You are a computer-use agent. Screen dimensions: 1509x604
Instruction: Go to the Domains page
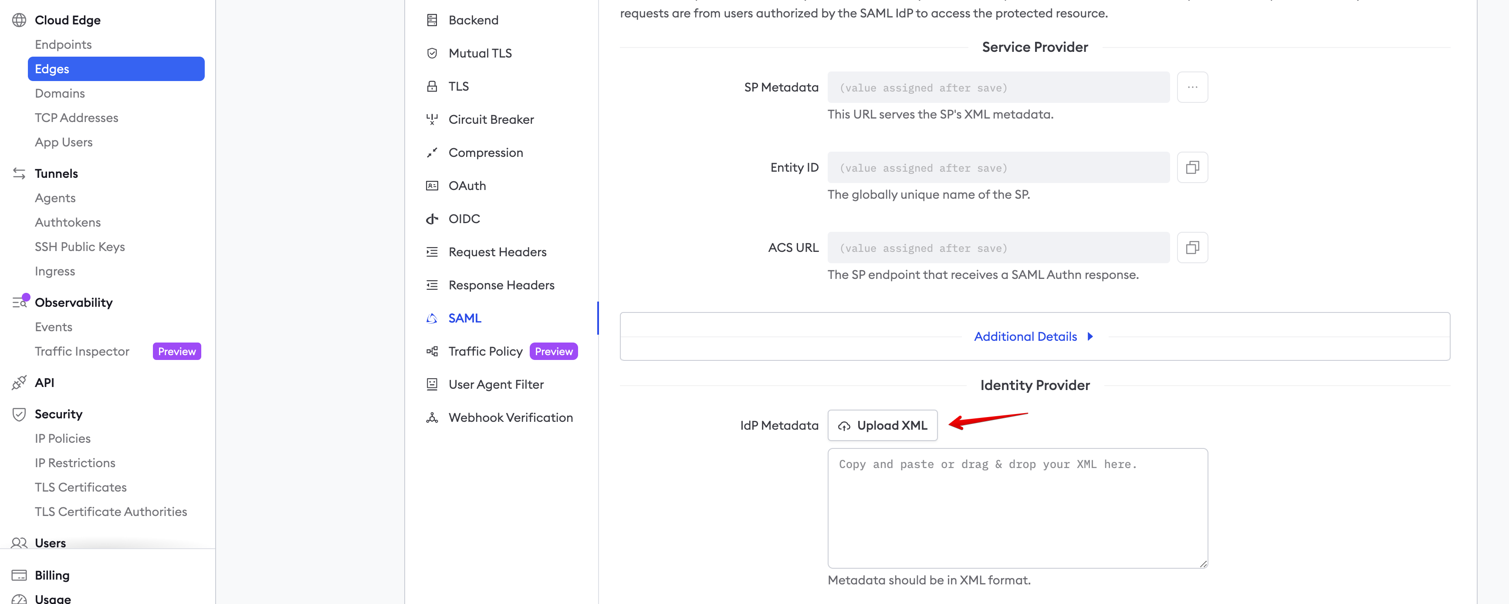coord(60,94)
